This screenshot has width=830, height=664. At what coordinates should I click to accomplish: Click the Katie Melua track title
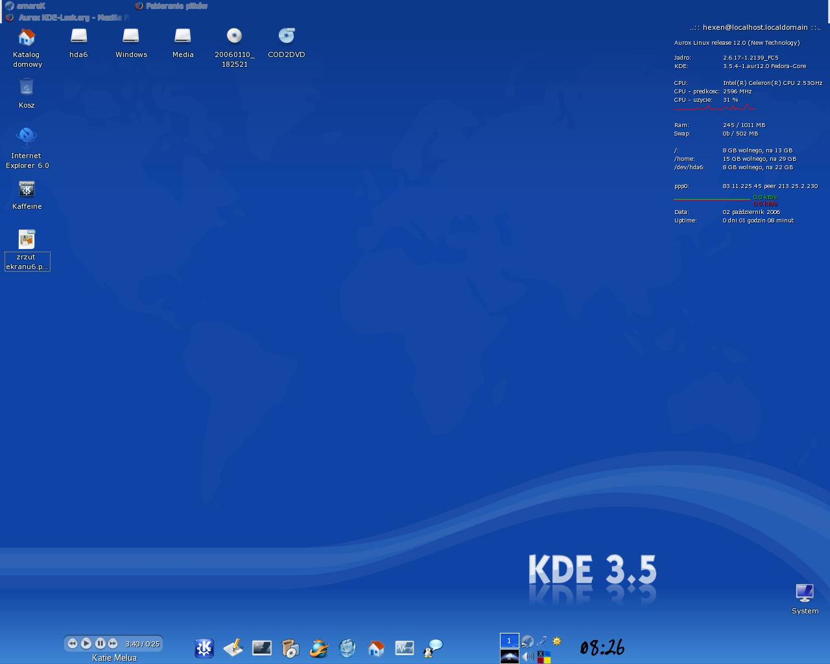(x=114, y=658)
